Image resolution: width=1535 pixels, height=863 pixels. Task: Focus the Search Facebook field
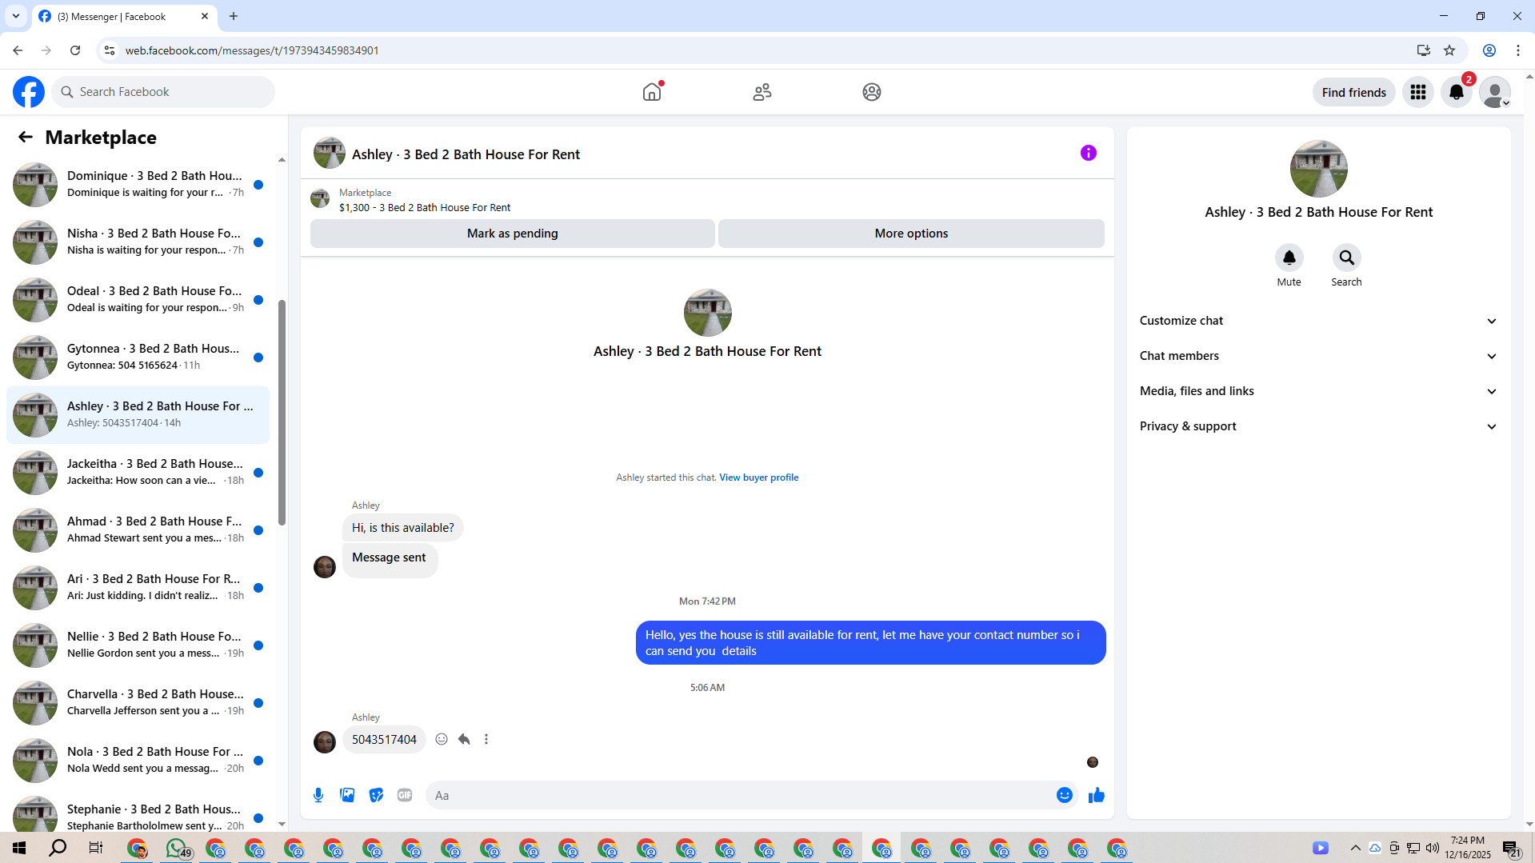pos(163,92)
